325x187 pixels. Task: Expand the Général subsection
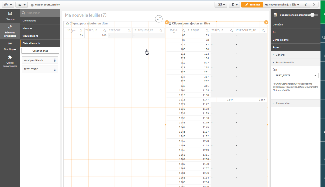click(295, 55)
